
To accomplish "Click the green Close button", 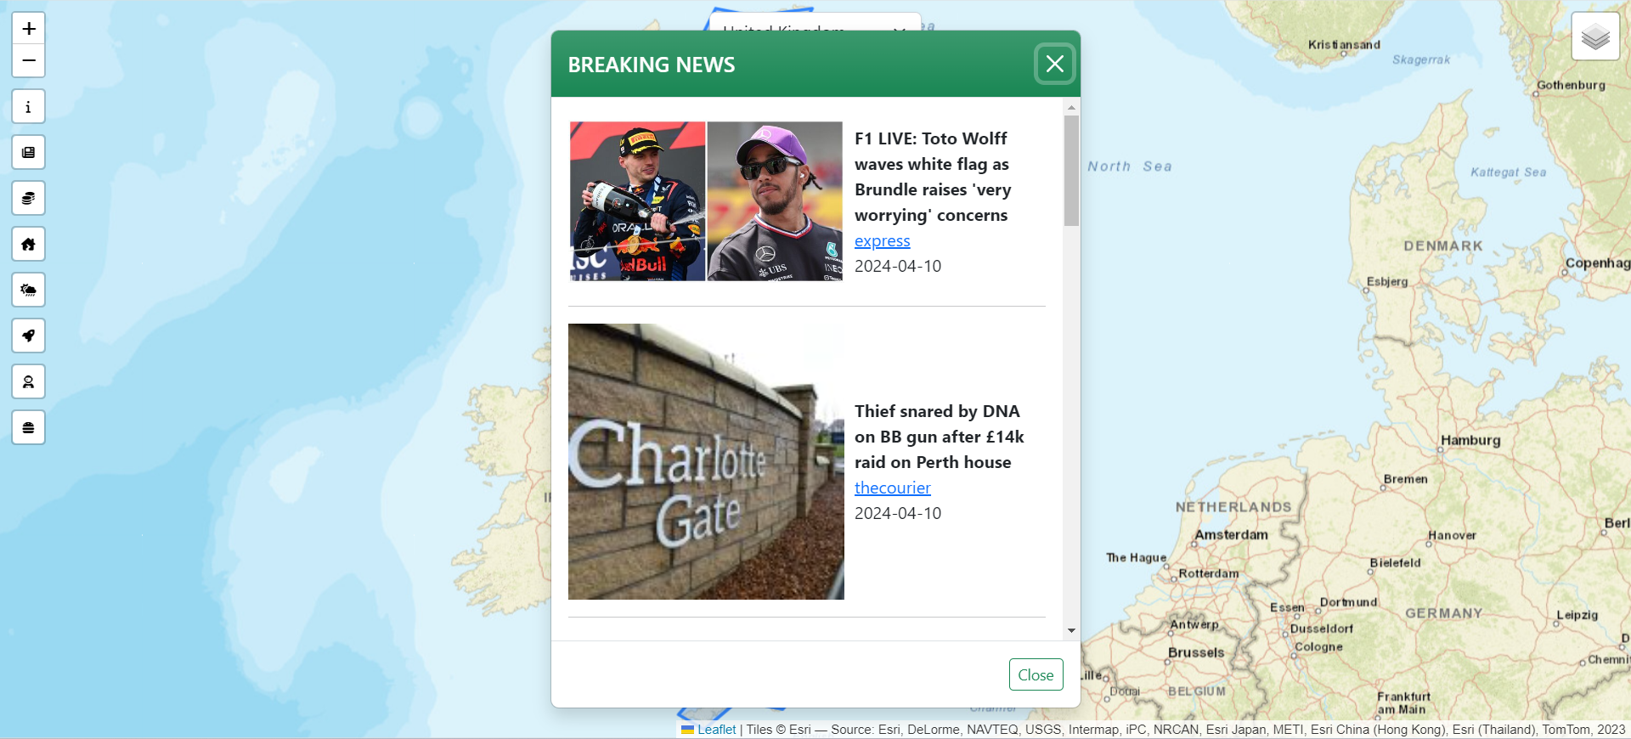I will coord(1036,675).
